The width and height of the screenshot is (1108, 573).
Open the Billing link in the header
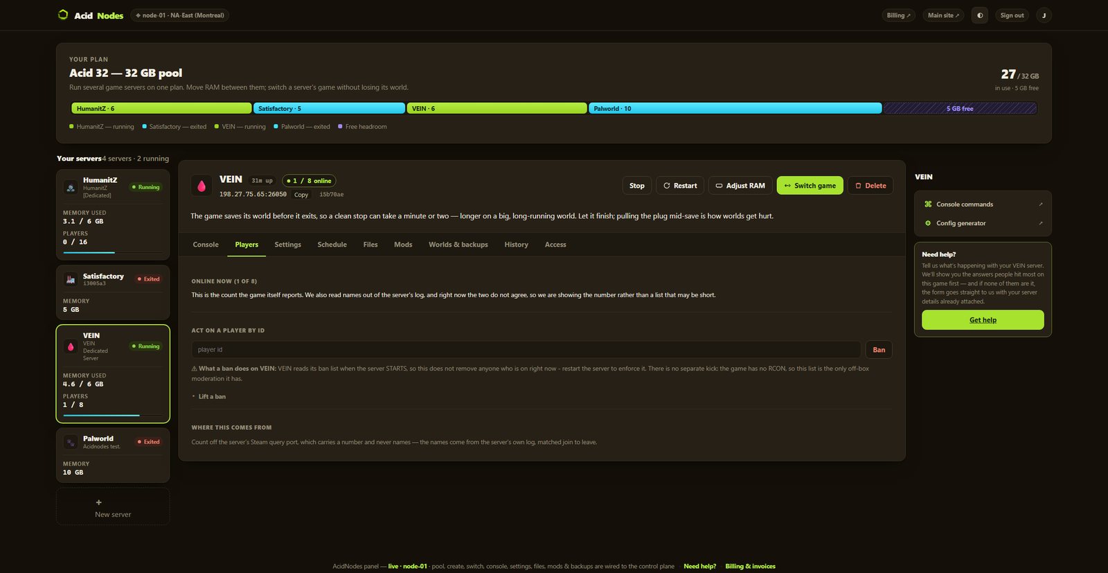[x=899, y=15]
